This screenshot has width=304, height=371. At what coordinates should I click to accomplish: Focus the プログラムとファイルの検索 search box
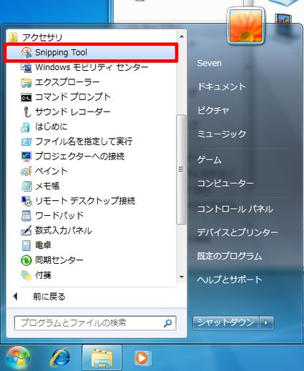[95, 323]
